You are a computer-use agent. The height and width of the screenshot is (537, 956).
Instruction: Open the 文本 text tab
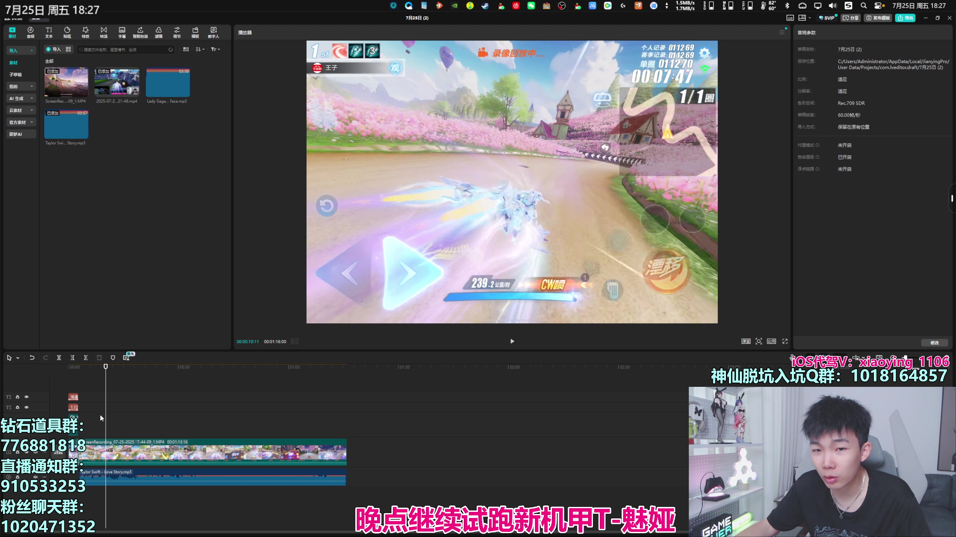(49, 32)
